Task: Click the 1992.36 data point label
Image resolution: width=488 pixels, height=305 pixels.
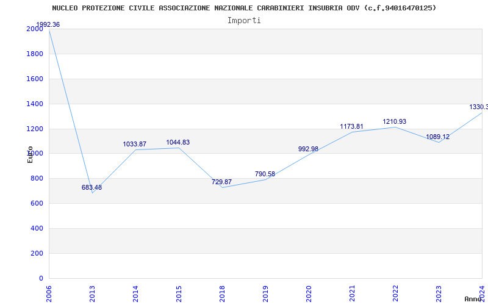Action: [x=48, y=24]
